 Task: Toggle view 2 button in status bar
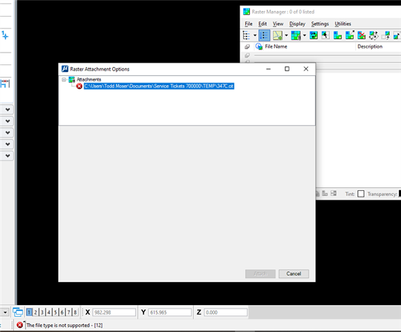coord(35,312)
